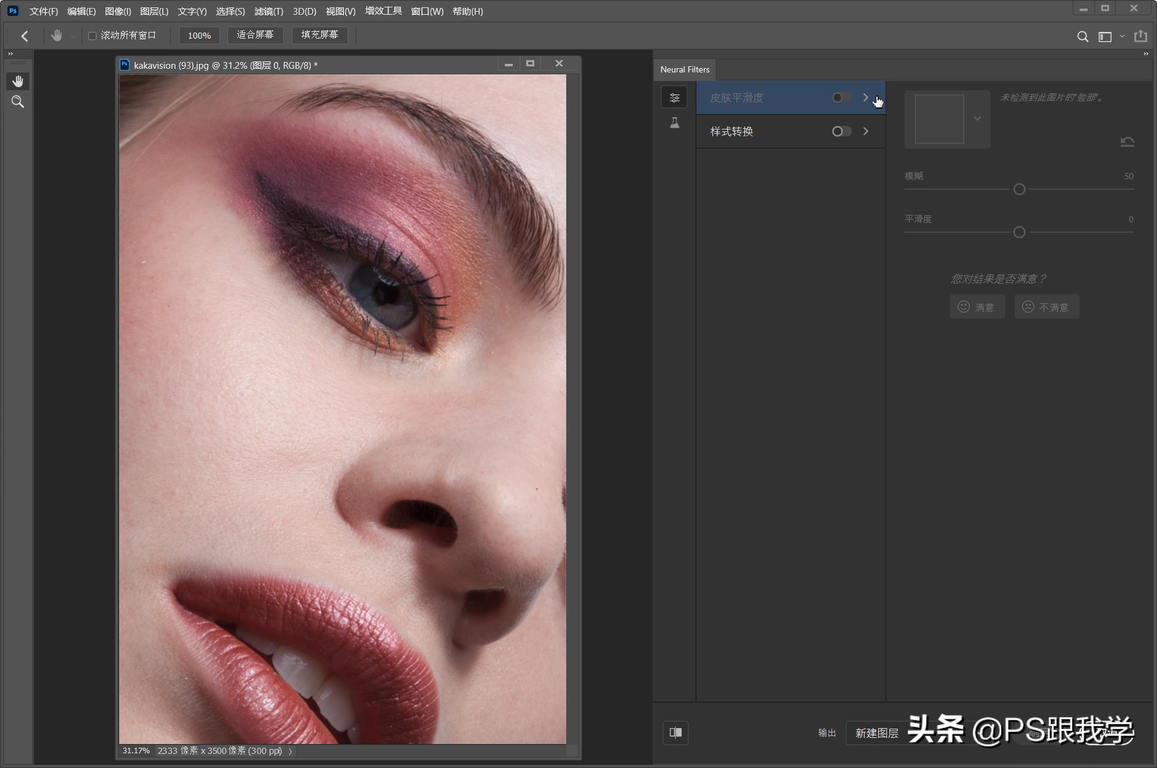Open the face selection dropdown arrow

click(x=977, y=118)
